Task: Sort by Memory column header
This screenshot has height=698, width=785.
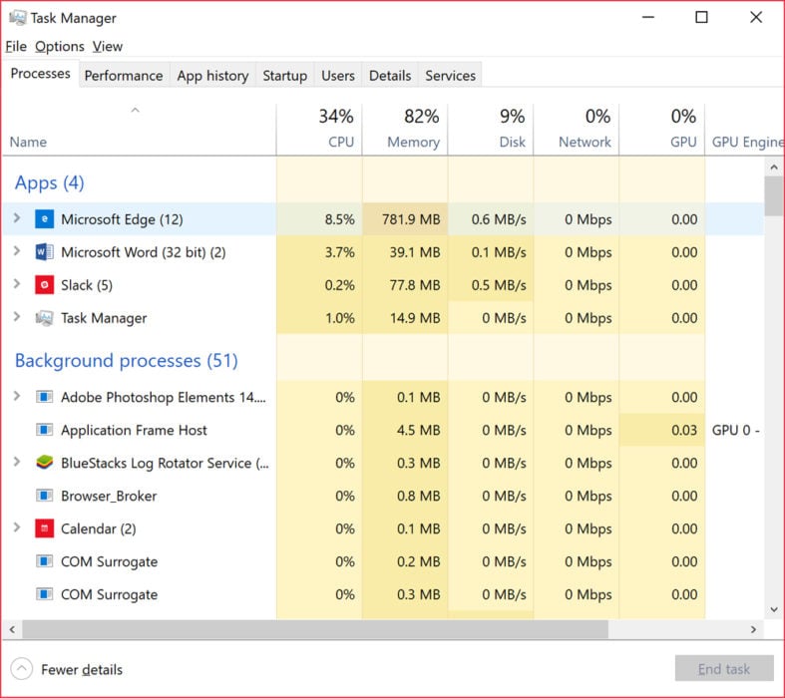Action: point(405,130)
